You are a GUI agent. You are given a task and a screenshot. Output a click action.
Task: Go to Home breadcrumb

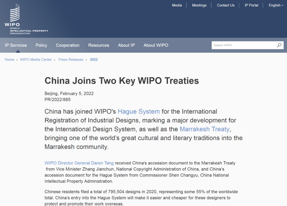pos(10,60)
